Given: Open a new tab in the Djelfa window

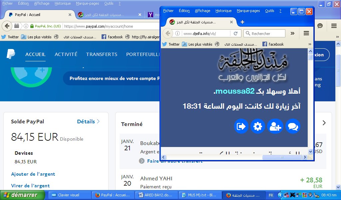Looking at the screenshot, I should point(242,22).
